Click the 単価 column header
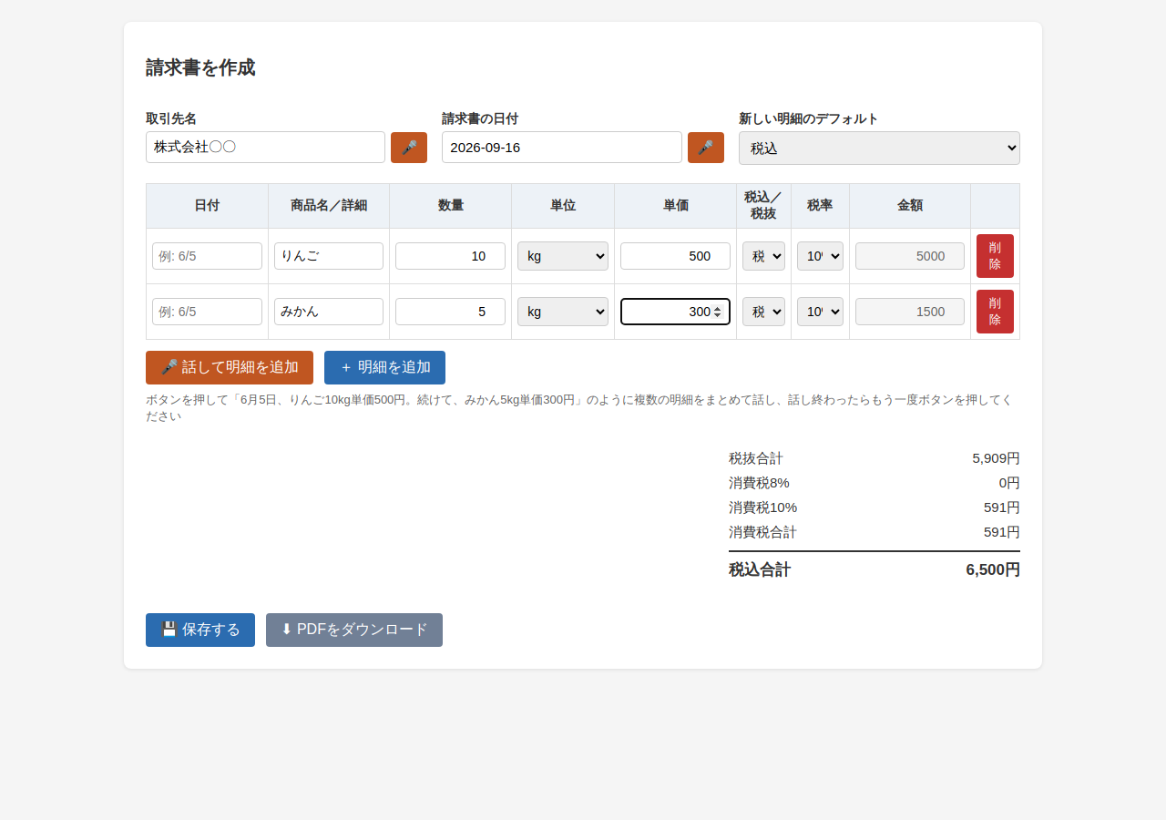 (675, 206)
